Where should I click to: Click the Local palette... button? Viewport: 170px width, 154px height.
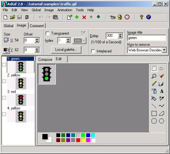coord(66,50)
